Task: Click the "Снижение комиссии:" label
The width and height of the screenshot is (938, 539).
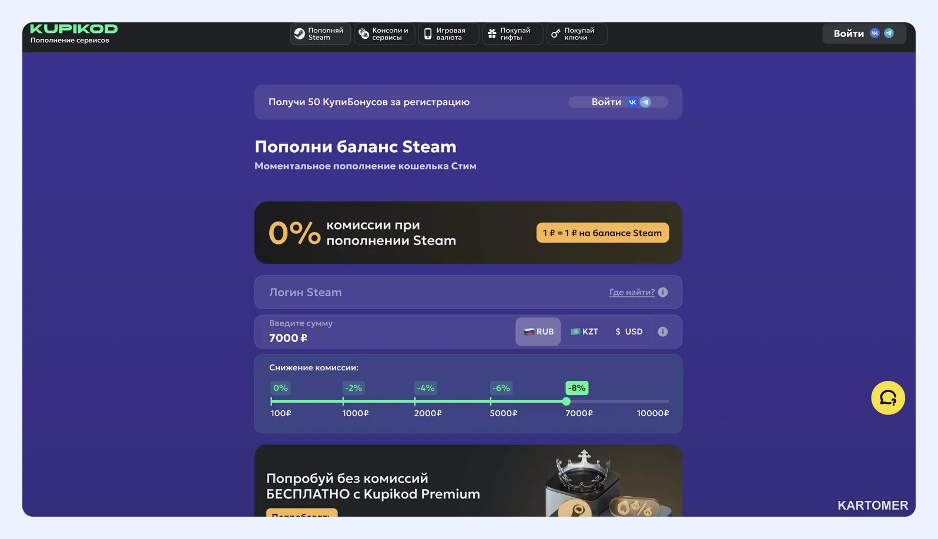Action: [x=314, y=368]
